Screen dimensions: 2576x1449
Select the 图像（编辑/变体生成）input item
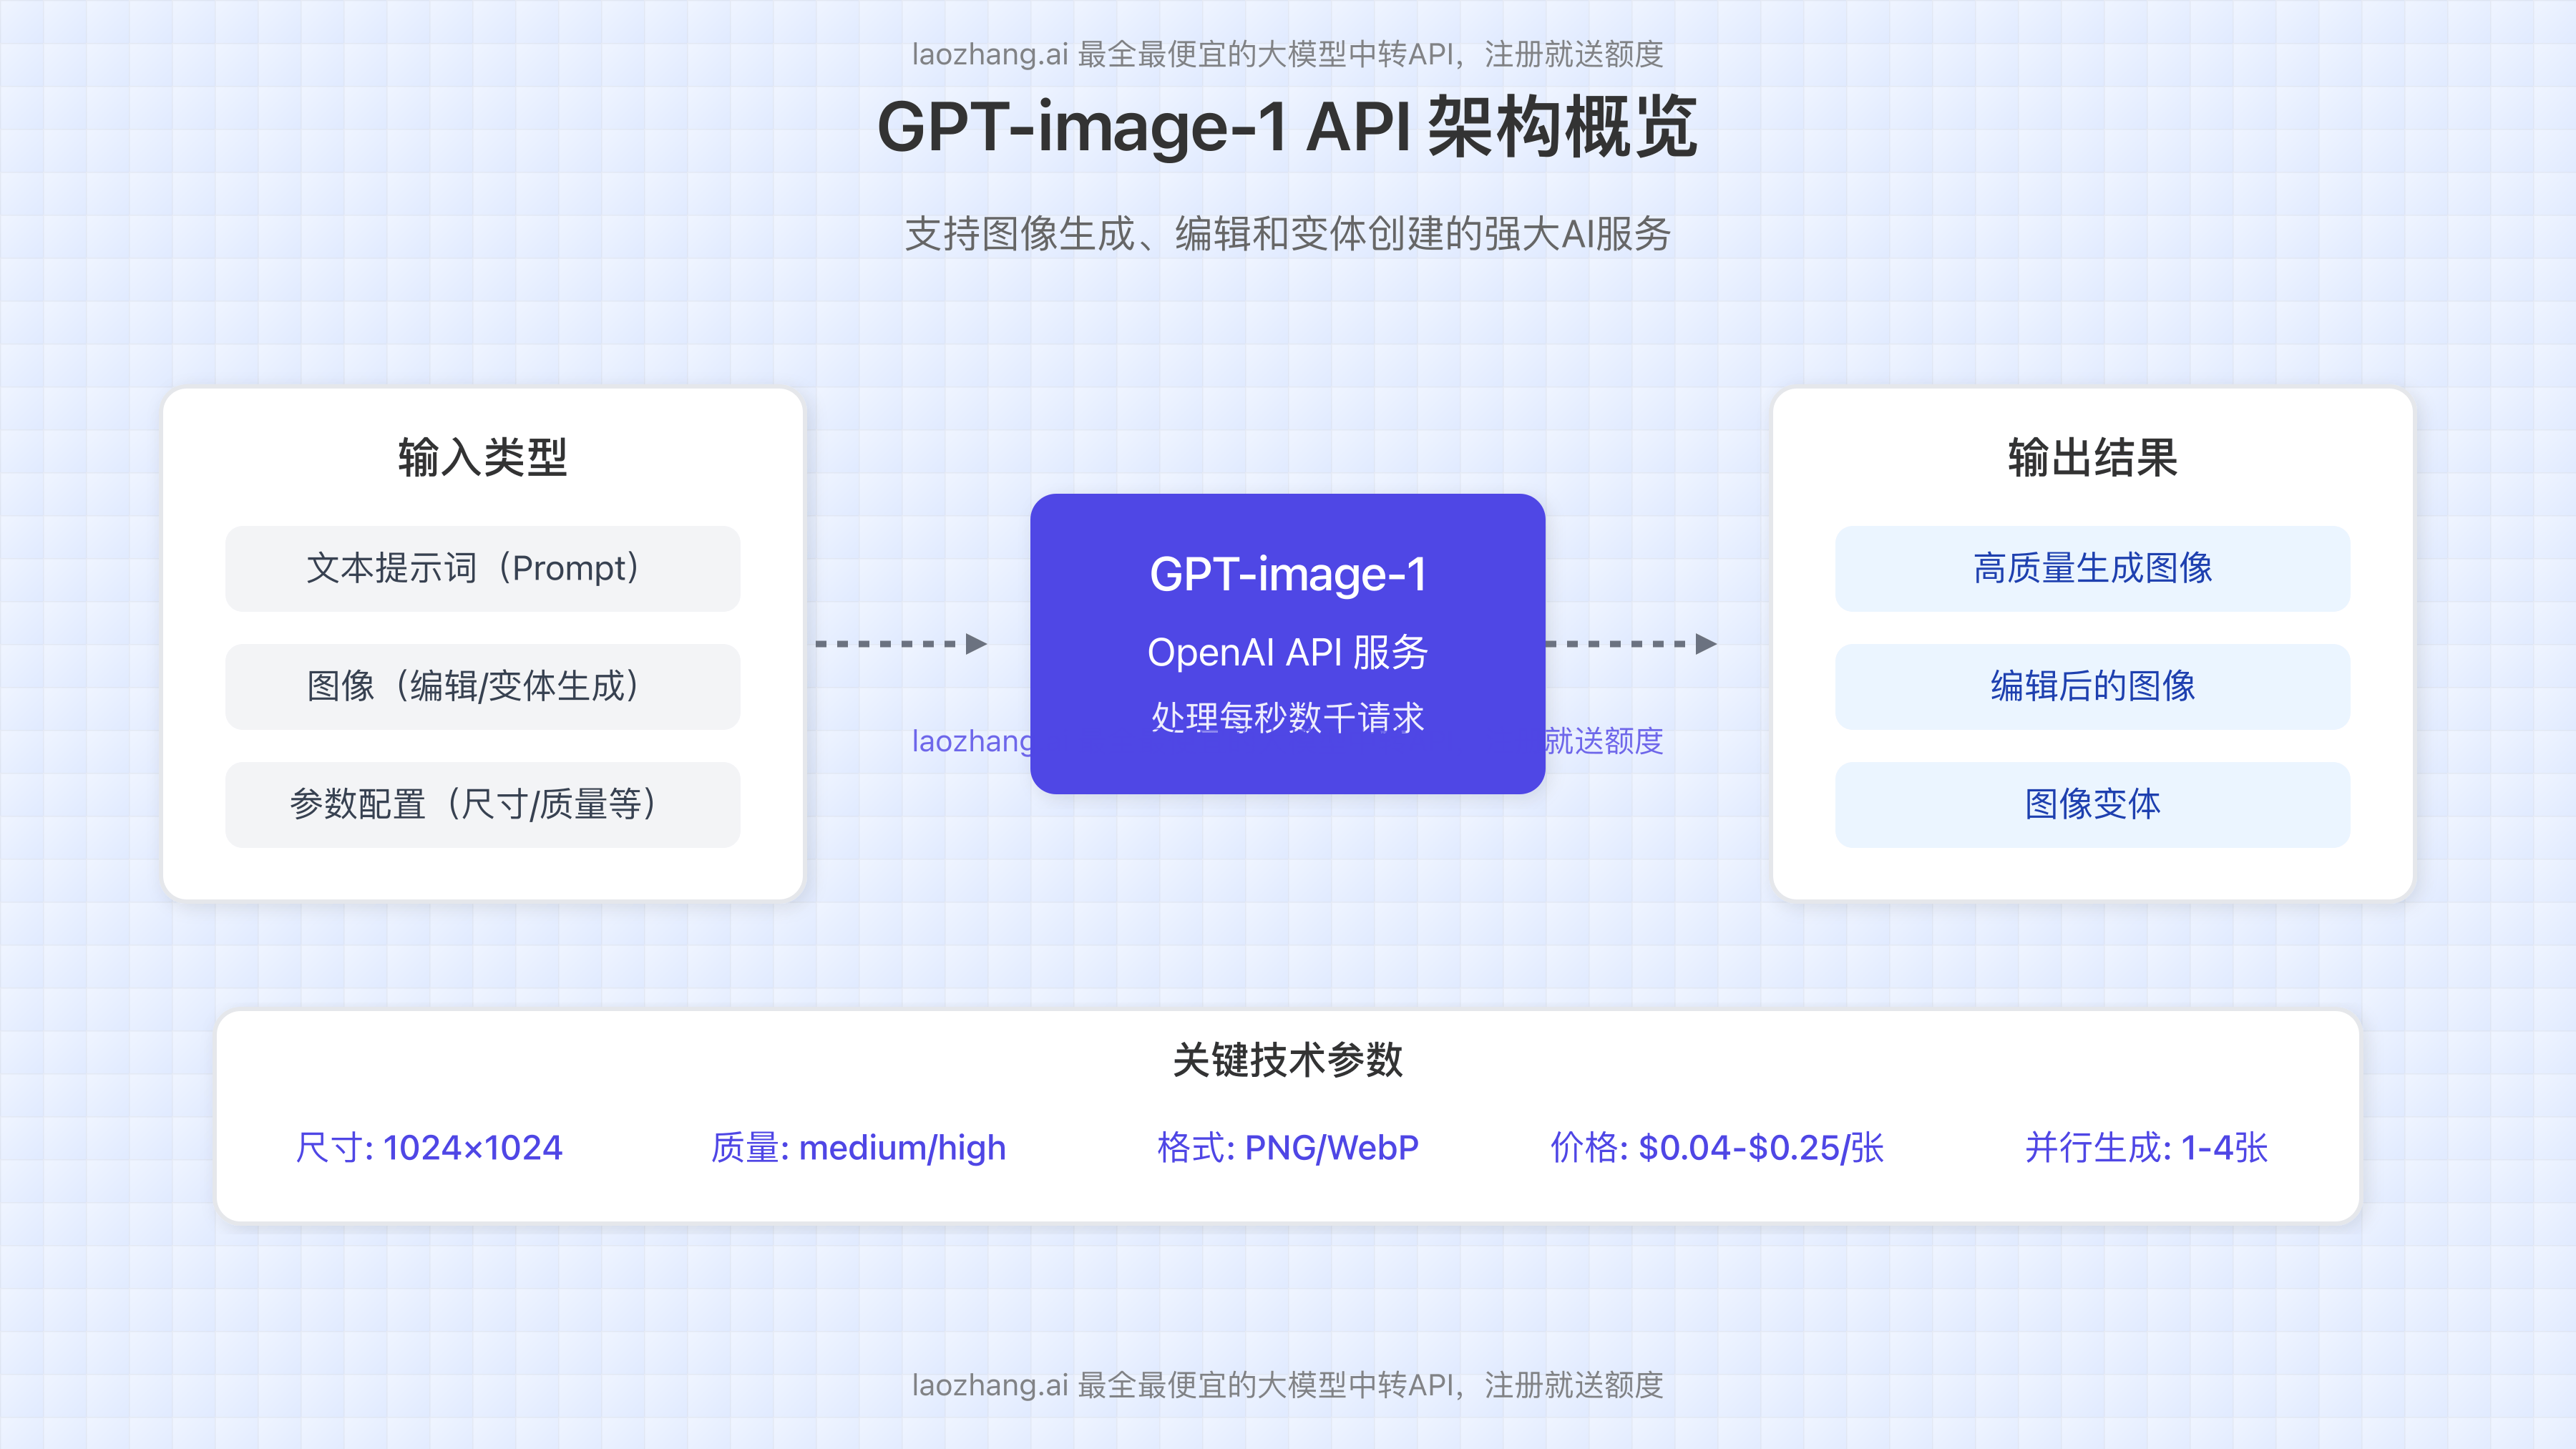click(x=483, y=686)
